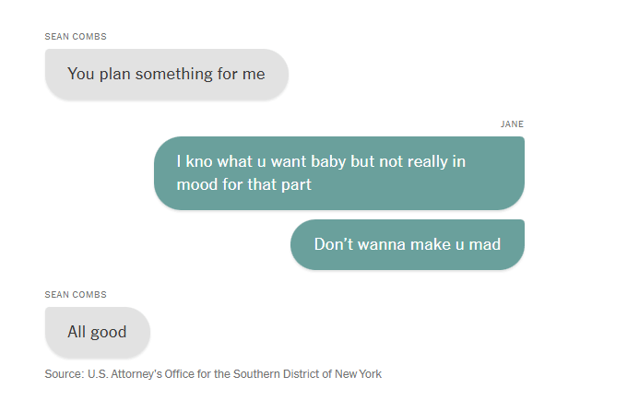Image resolution: width=639 pixels, height=412 pixels.
Task: Click 'mood for that part' text line
Action: 243,184
